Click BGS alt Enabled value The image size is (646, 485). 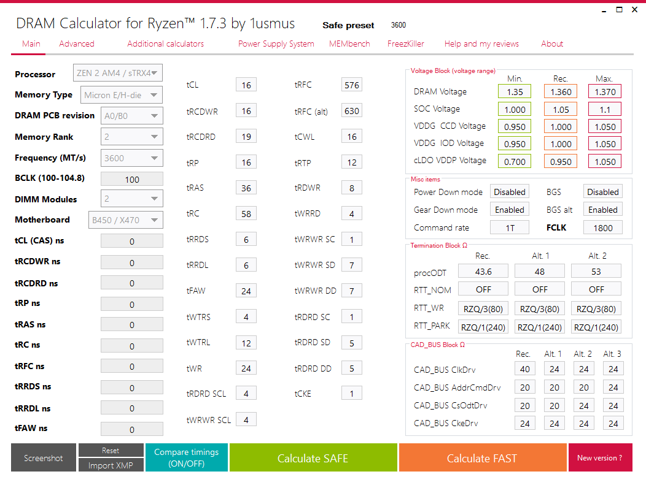[x=603, y=209]
